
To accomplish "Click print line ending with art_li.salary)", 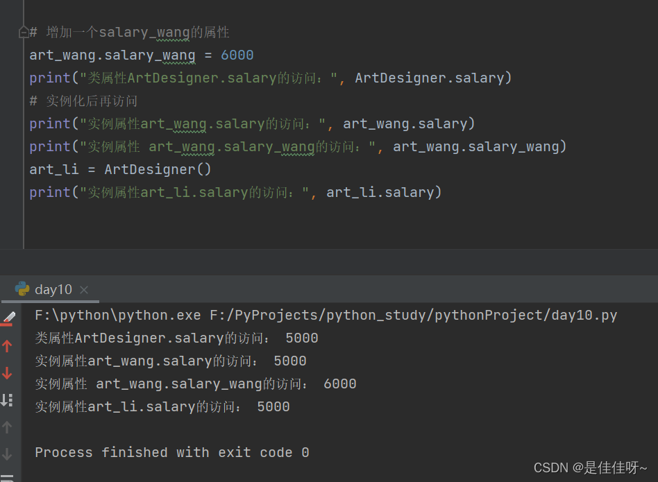I will click(235, 192).
